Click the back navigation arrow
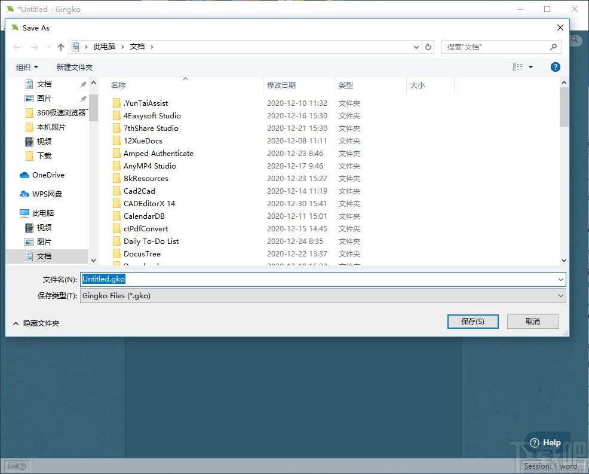The height and width of the screenshot is (474, 589). (17, 47)
